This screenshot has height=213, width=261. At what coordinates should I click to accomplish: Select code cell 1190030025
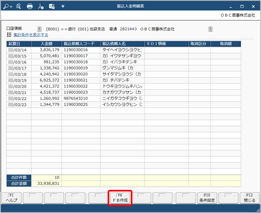coord(81,104)
